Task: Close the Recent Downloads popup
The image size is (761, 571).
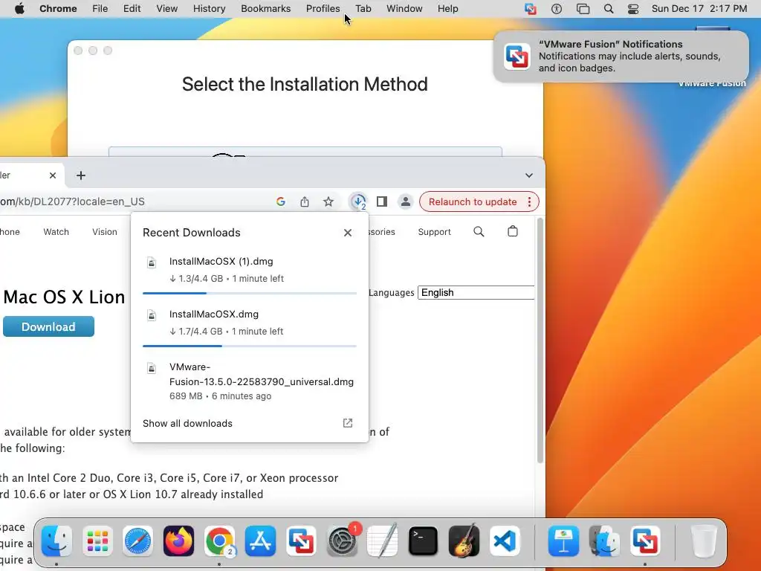Action: (348, 233)
